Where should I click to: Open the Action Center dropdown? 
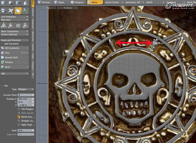(114, 2)
